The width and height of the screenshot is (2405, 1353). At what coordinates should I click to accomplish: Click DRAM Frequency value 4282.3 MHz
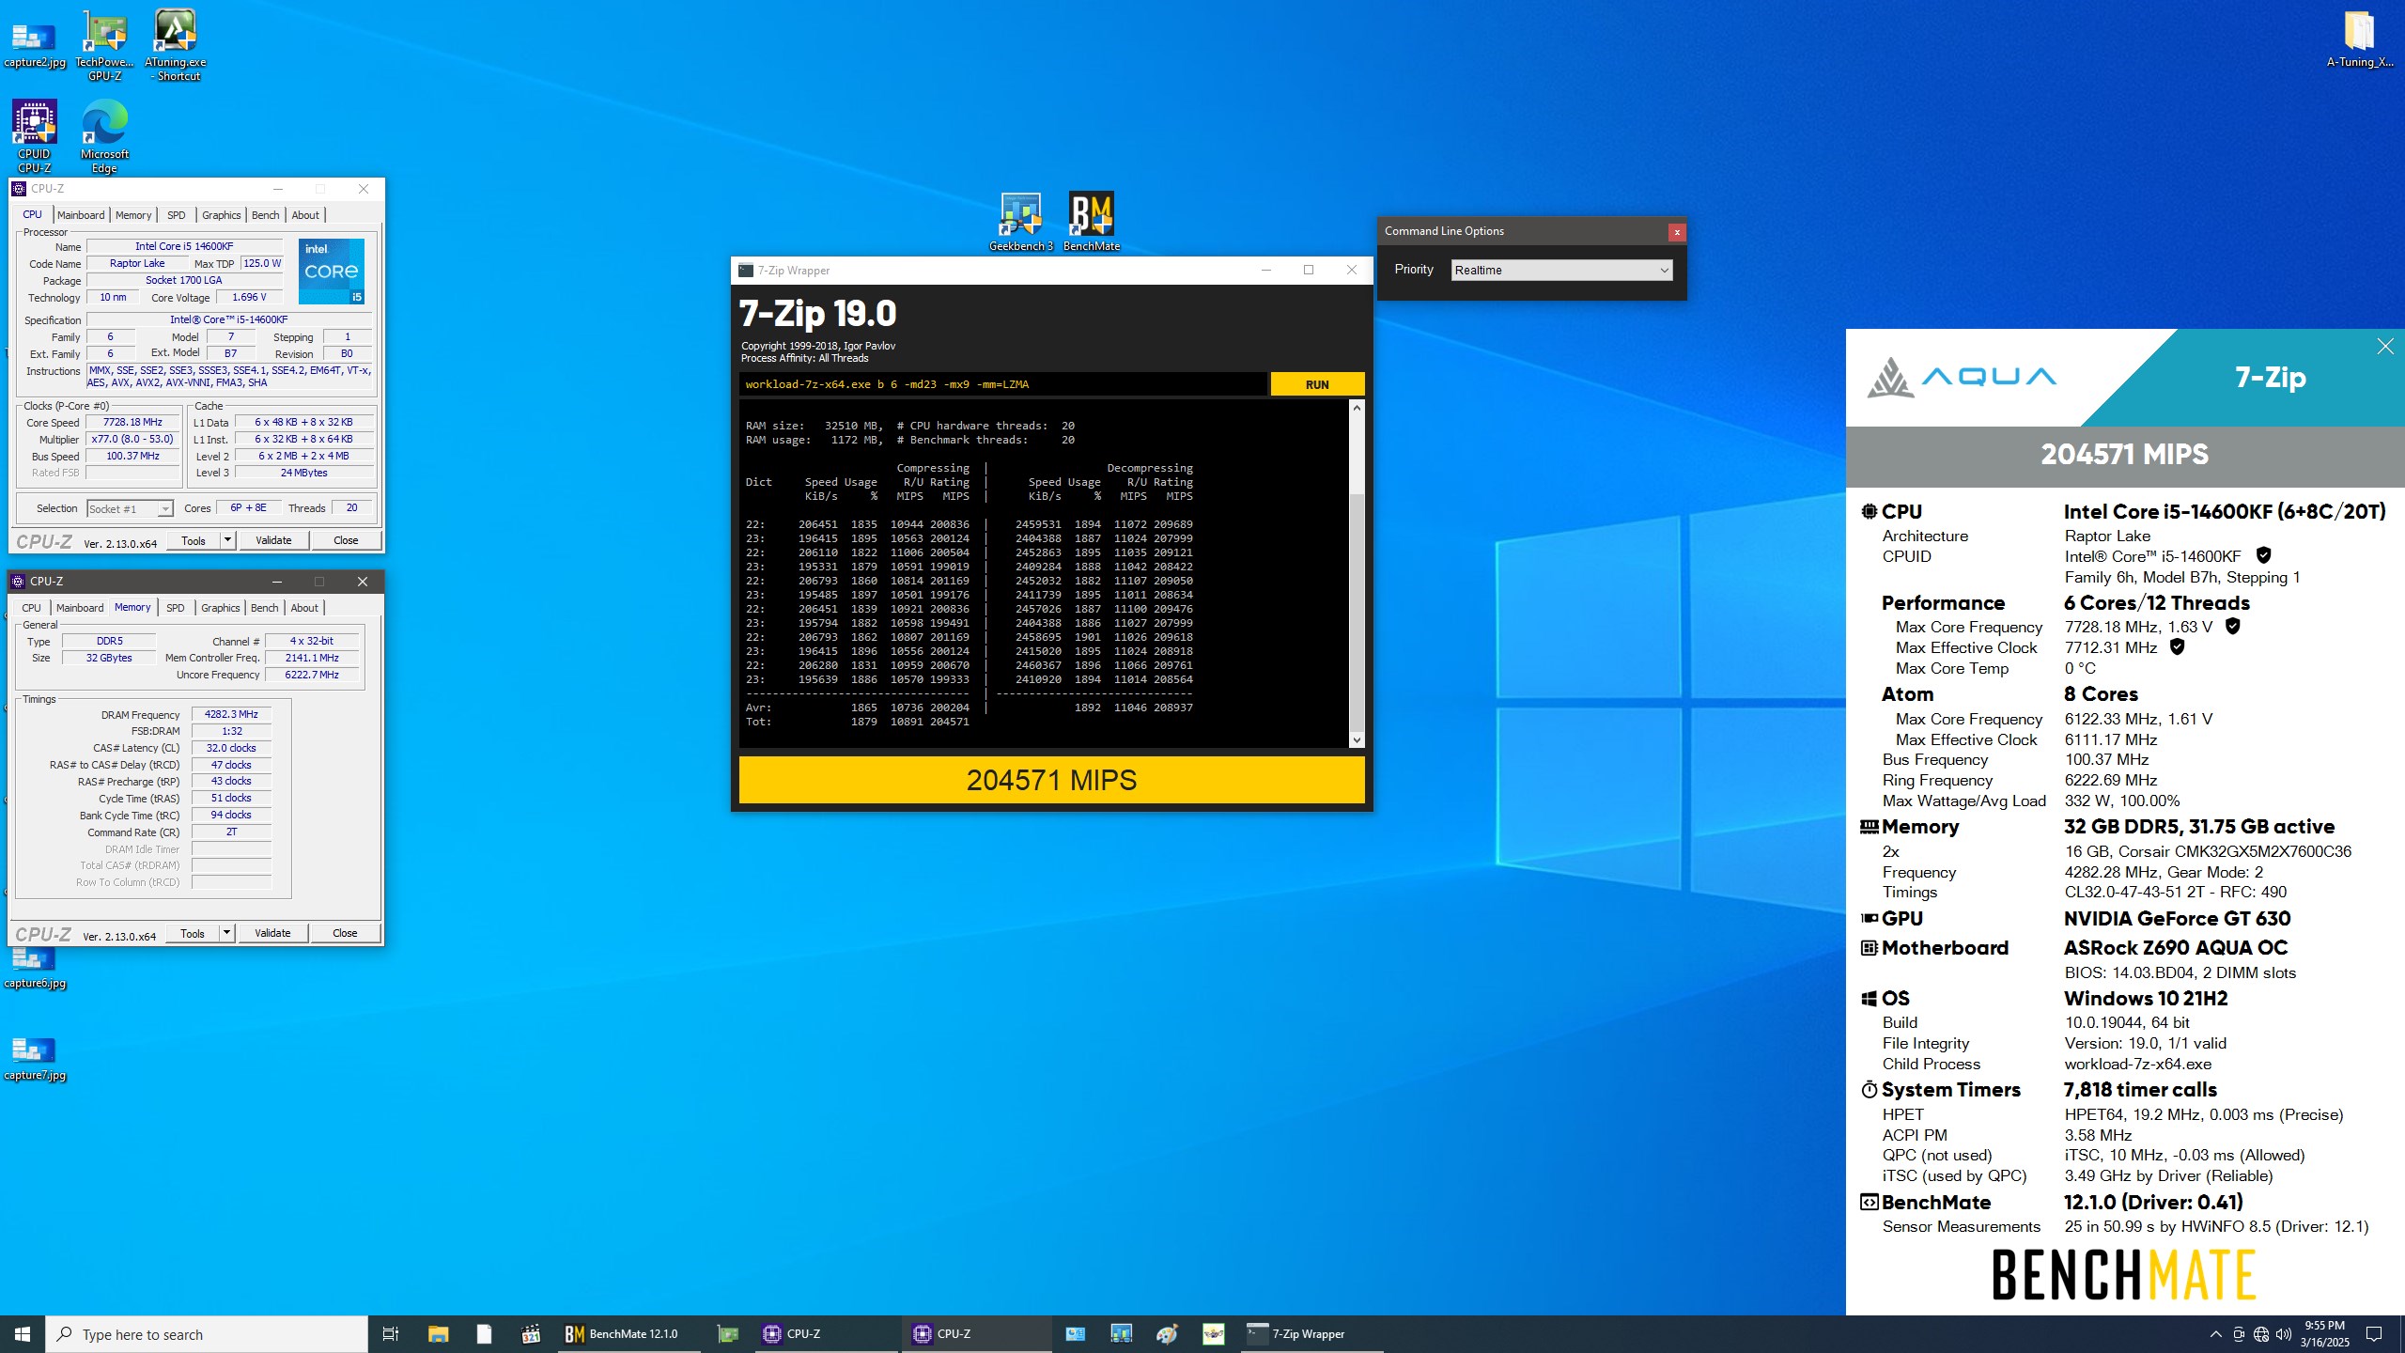pos(231,714)
